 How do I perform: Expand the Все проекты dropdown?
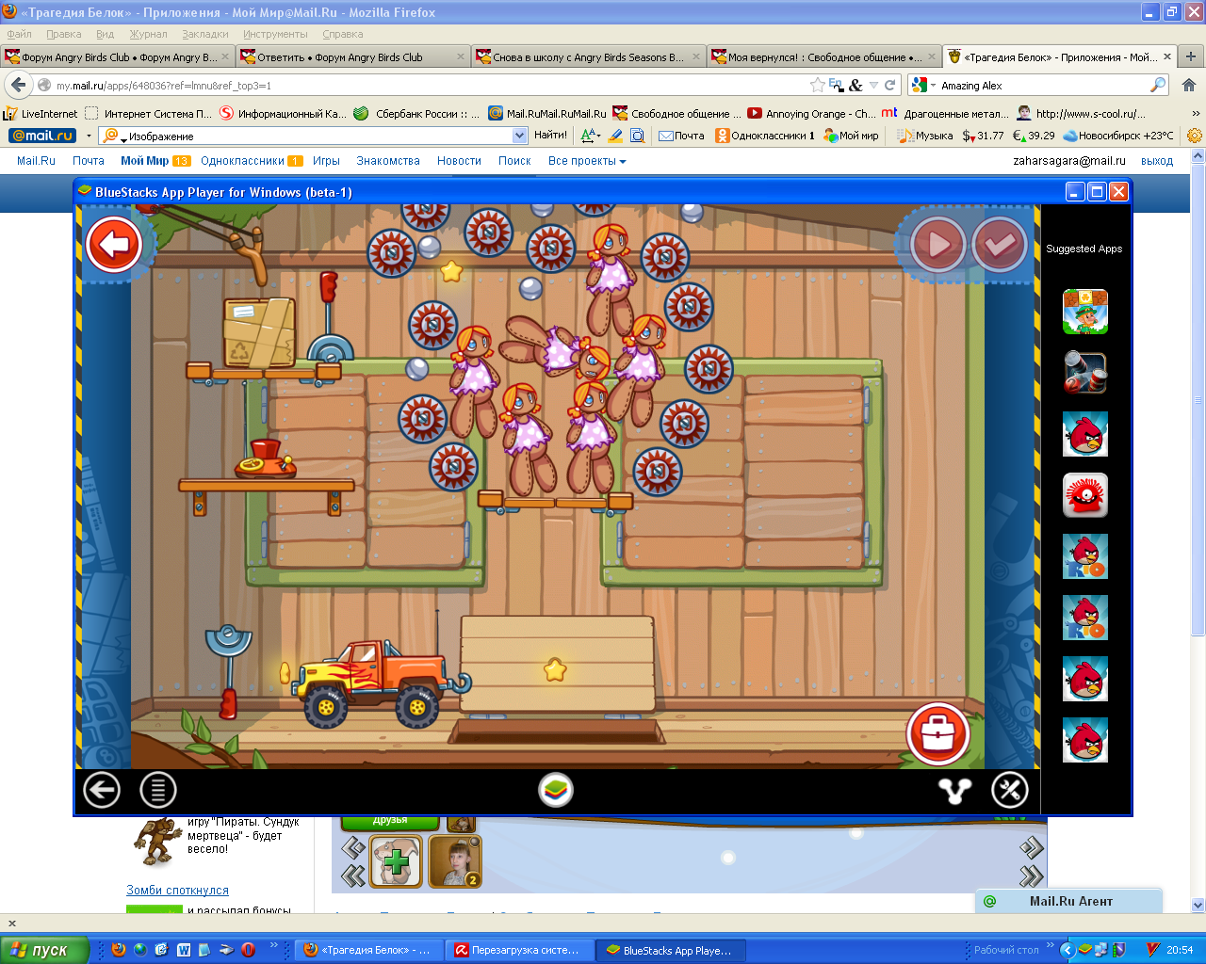587,161
